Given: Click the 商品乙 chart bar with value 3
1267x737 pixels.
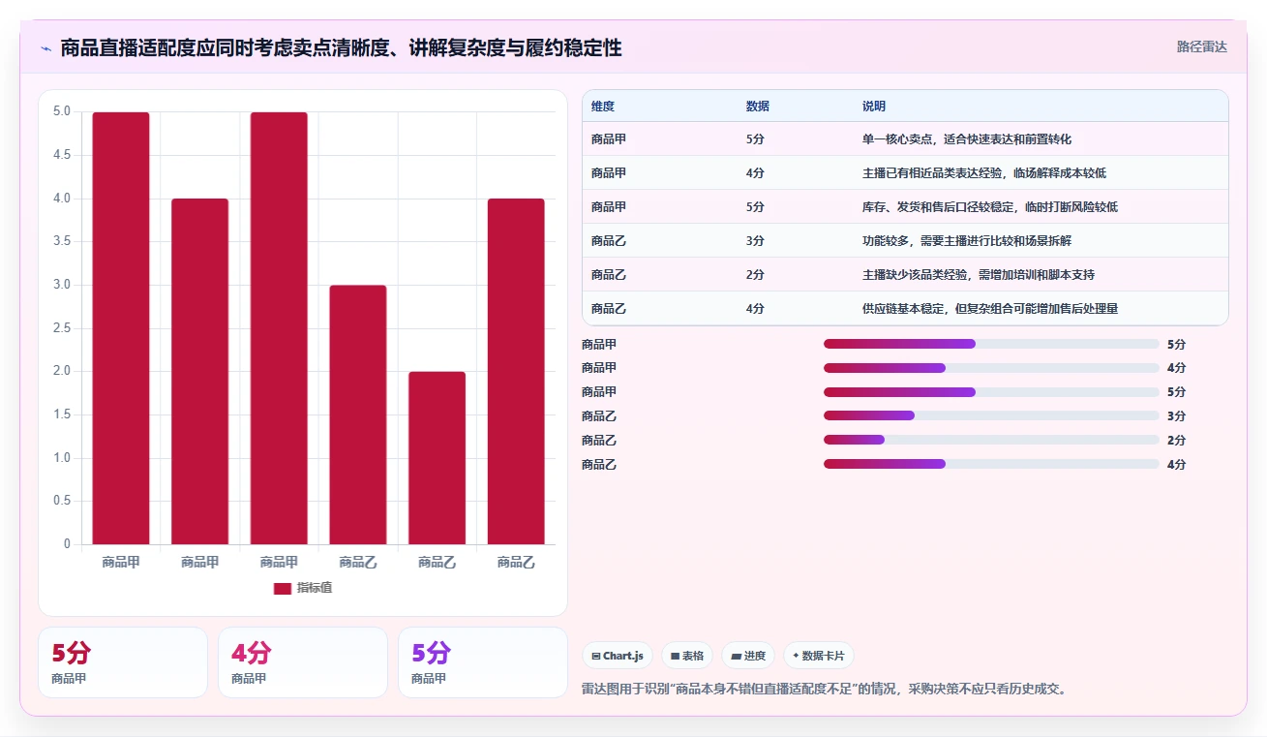Looking at the screenshot, I should 358,415.
